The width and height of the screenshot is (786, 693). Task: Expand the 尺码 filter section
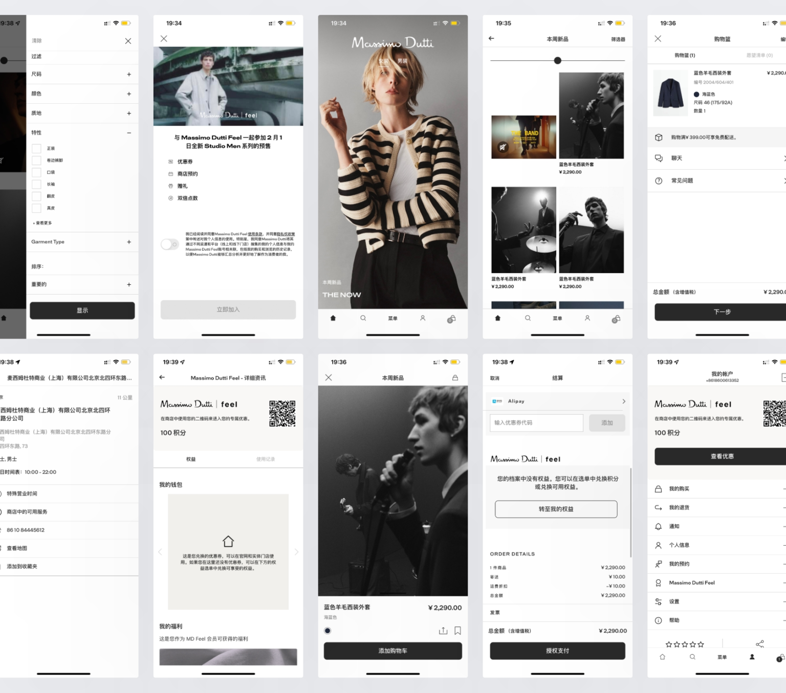[x=129, y=74]
